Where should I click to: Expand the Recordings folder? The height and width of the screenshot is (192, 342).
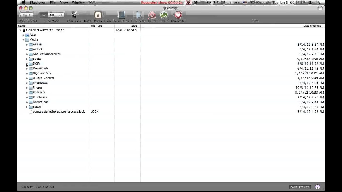click(27, 102)
